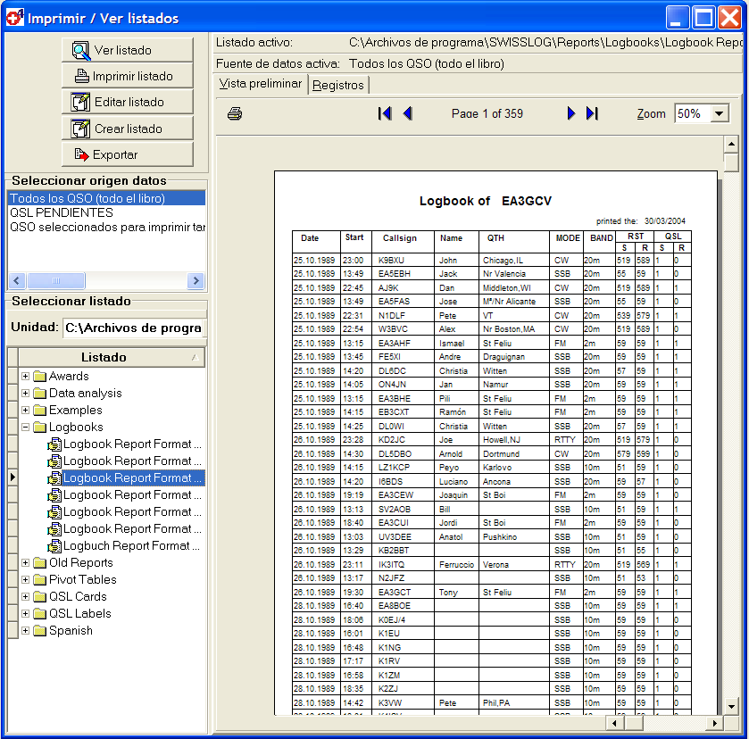Click the printer icon in preview toolbar

click(x=235, y=114)
